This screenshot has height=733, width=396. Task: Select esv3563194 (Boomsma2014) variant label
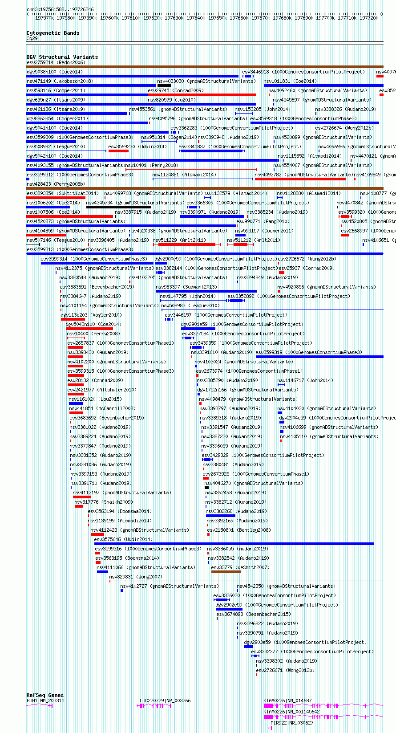pyautogui.click(x=120, y=511)
